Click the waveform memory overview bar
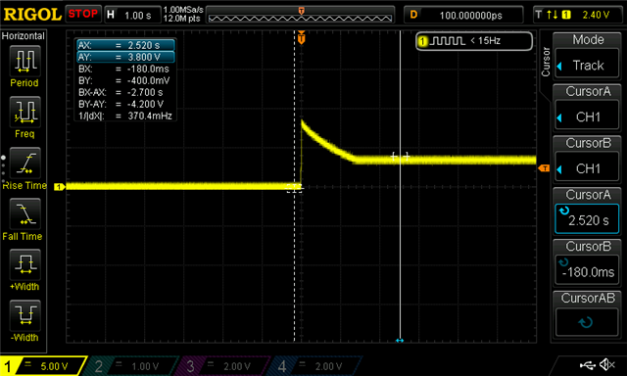This screenshot has height=376, width=627. tap(301, 16)
